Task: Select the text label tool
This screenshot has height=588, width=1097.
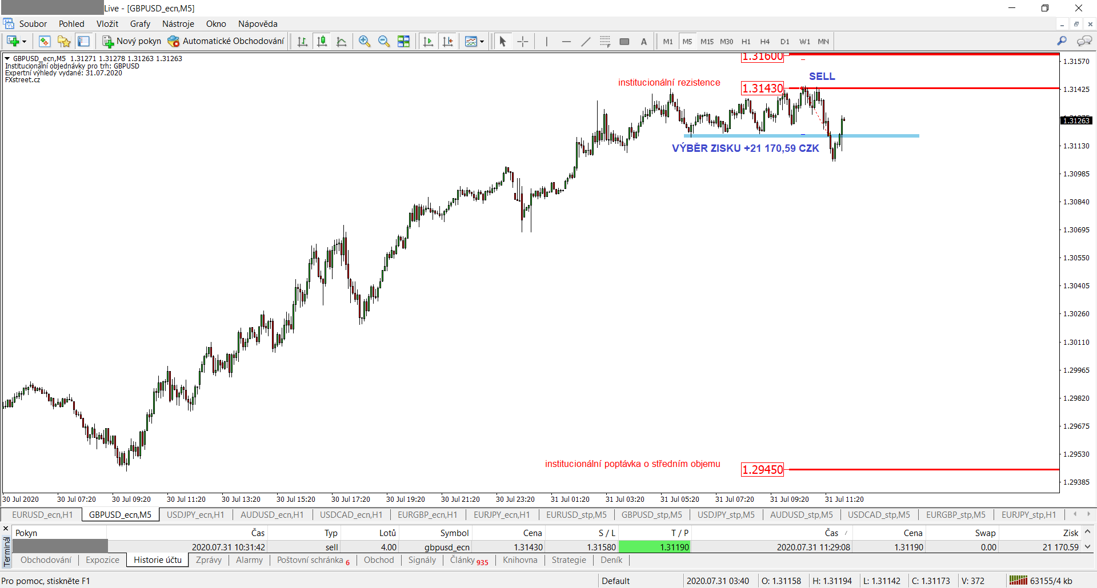Action: pos(644,41)
